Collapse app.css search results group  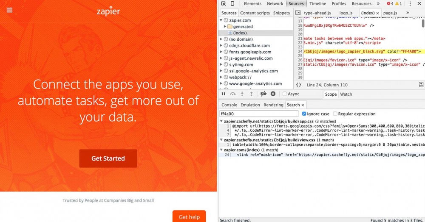pyautogui.click(x=221, y=122)
